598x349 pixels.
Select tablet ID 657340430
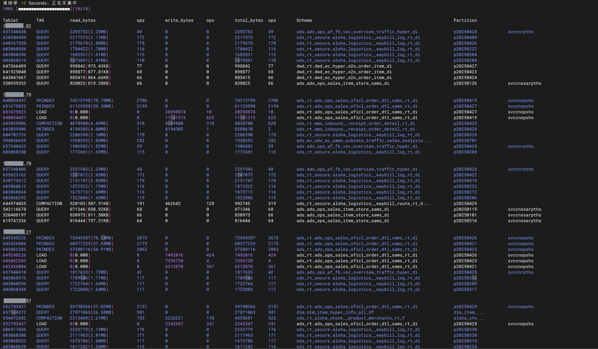14,32
